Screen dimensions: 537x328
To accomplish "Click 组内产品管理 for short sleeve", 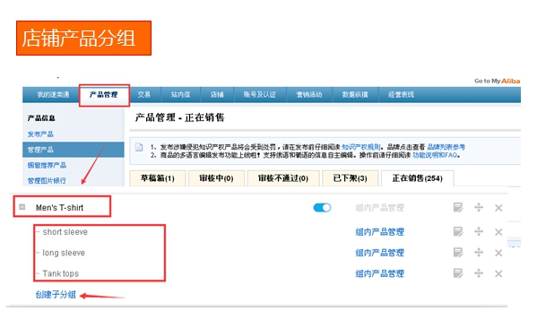I will [x=380, y=232].
